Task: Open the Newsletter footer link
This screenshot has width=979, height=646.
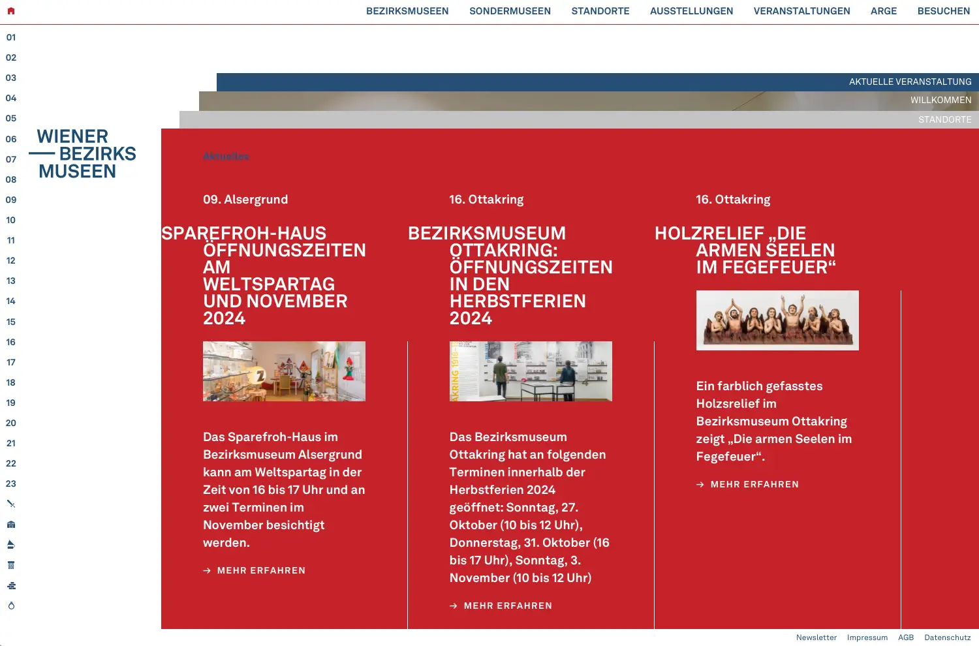Action: [x=816, y=638]
